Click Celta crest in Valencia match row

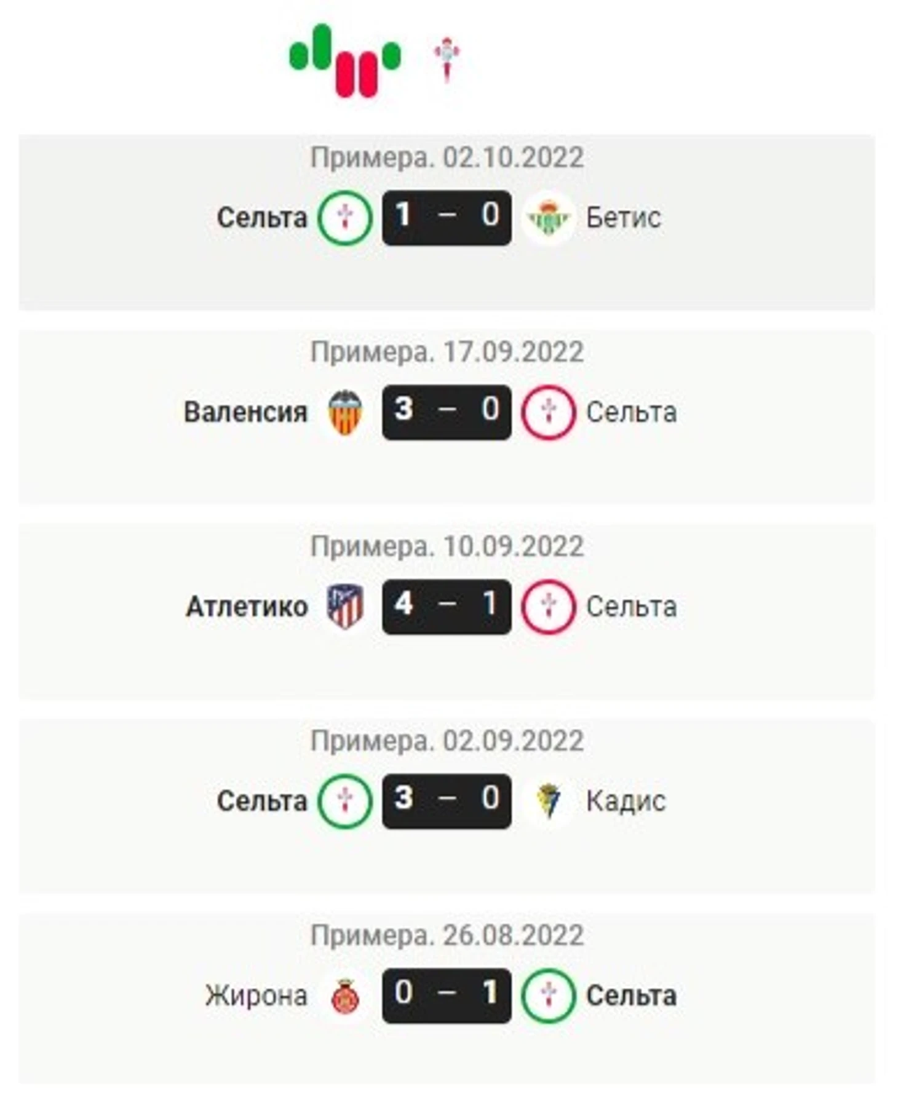[x=549, y=412]
